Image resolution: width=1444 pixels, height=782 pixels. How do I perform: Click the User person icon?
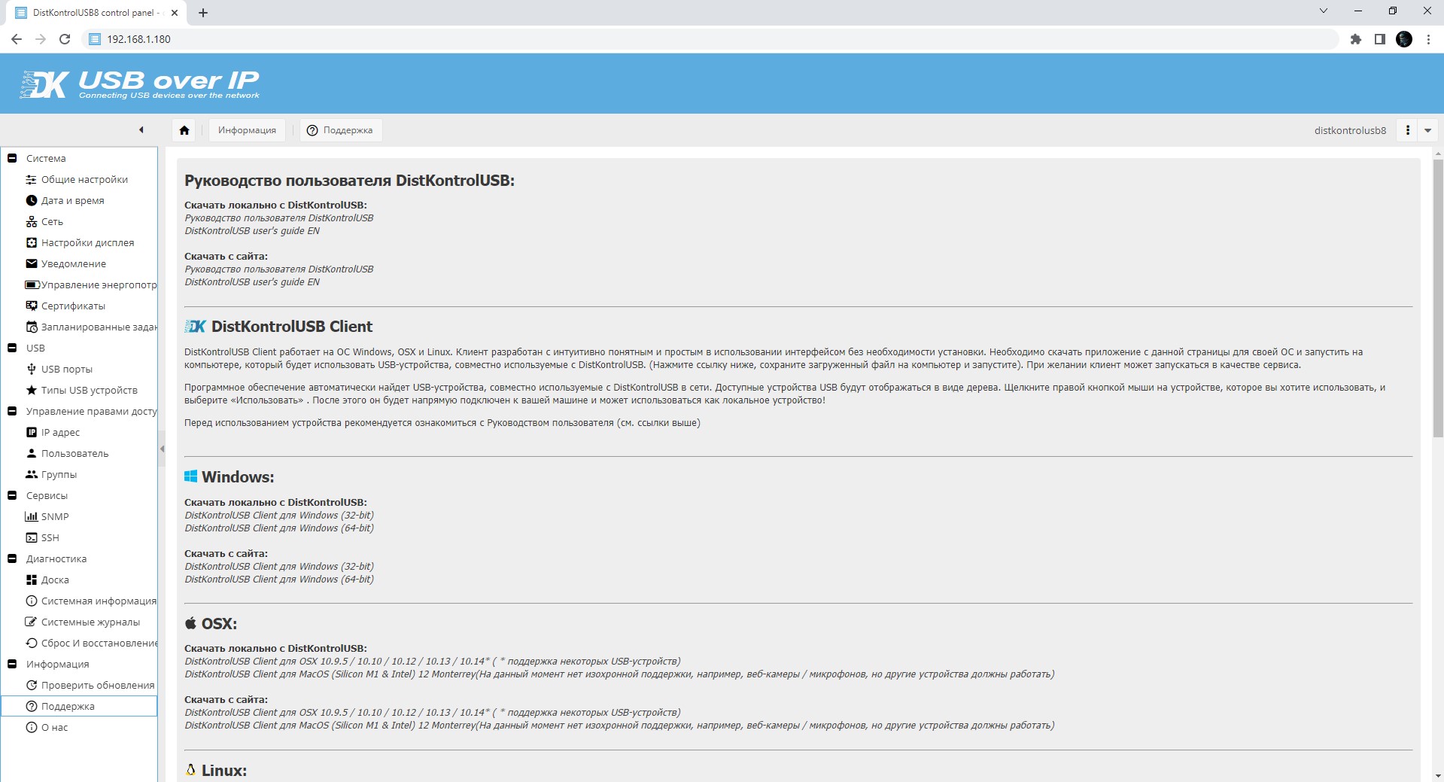pos(31,453)
